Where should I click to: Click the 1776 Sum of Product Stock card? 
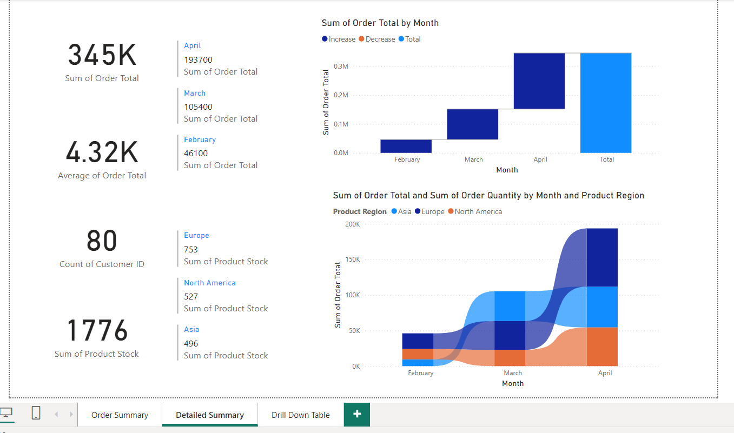click(97, 338)
